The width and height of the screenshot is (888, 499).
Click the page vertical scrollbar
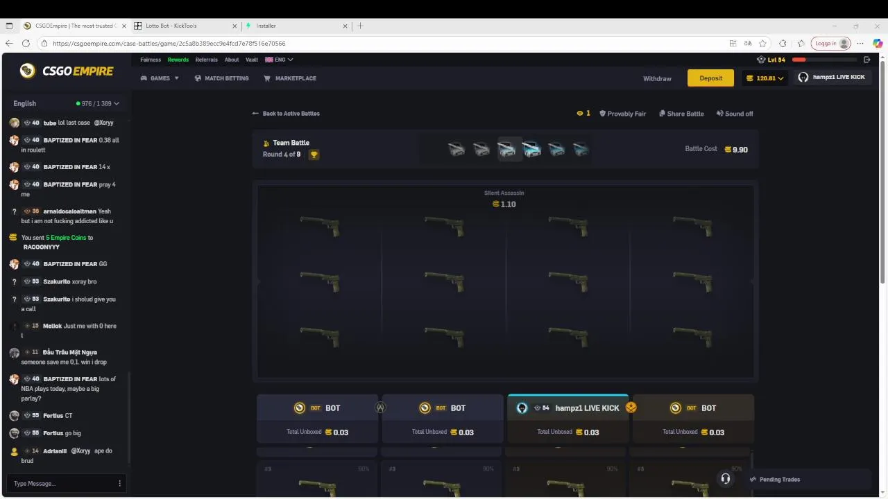[x=883, y=172]
